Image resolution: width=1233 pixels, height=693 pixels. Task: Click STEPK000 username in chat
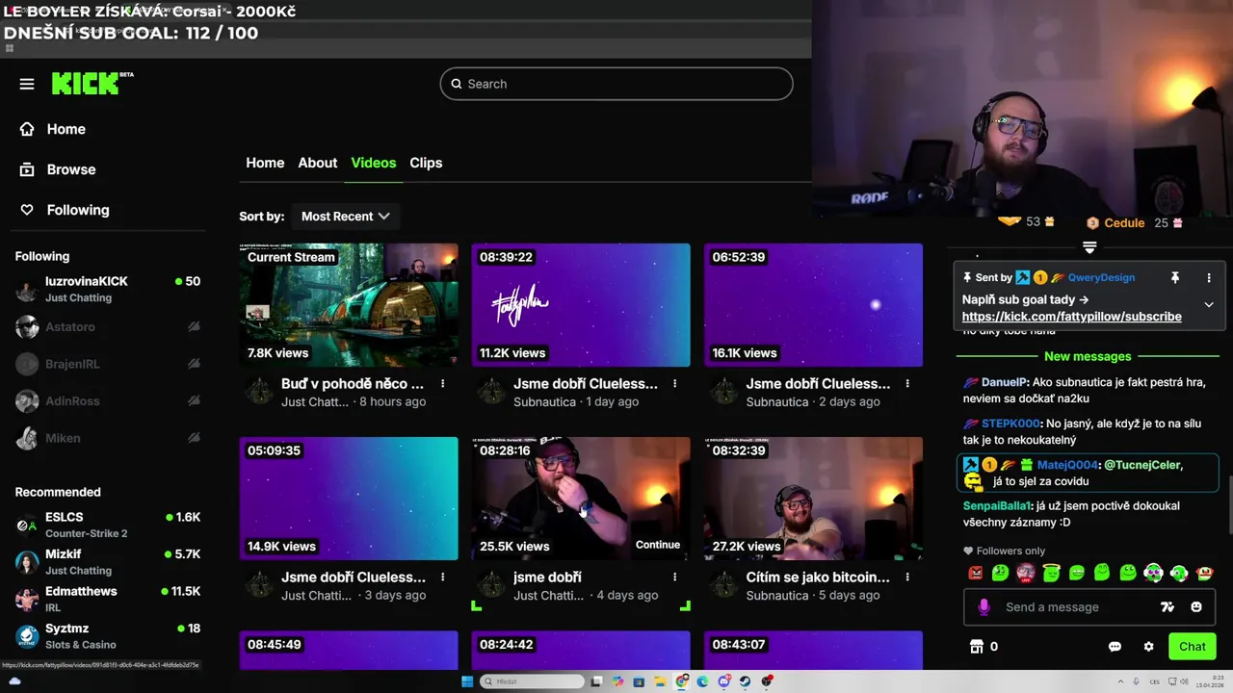pos(1010,423)
